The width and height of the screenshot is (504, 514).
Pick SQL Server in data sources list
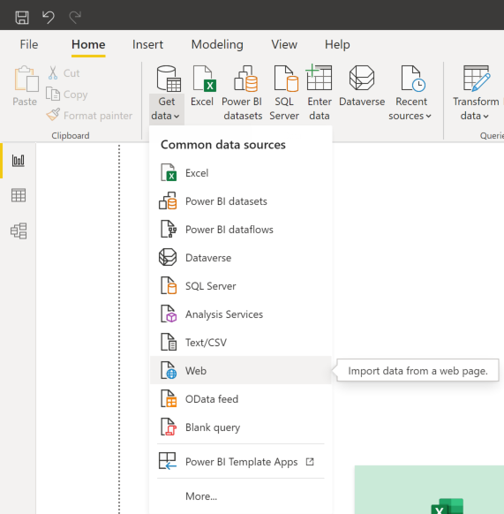[x=241, y=286]
